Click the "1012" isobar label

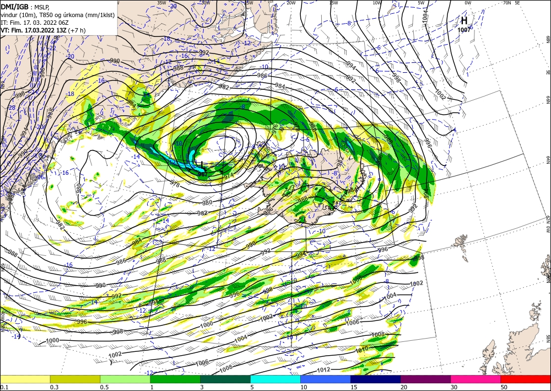point(323,369)
